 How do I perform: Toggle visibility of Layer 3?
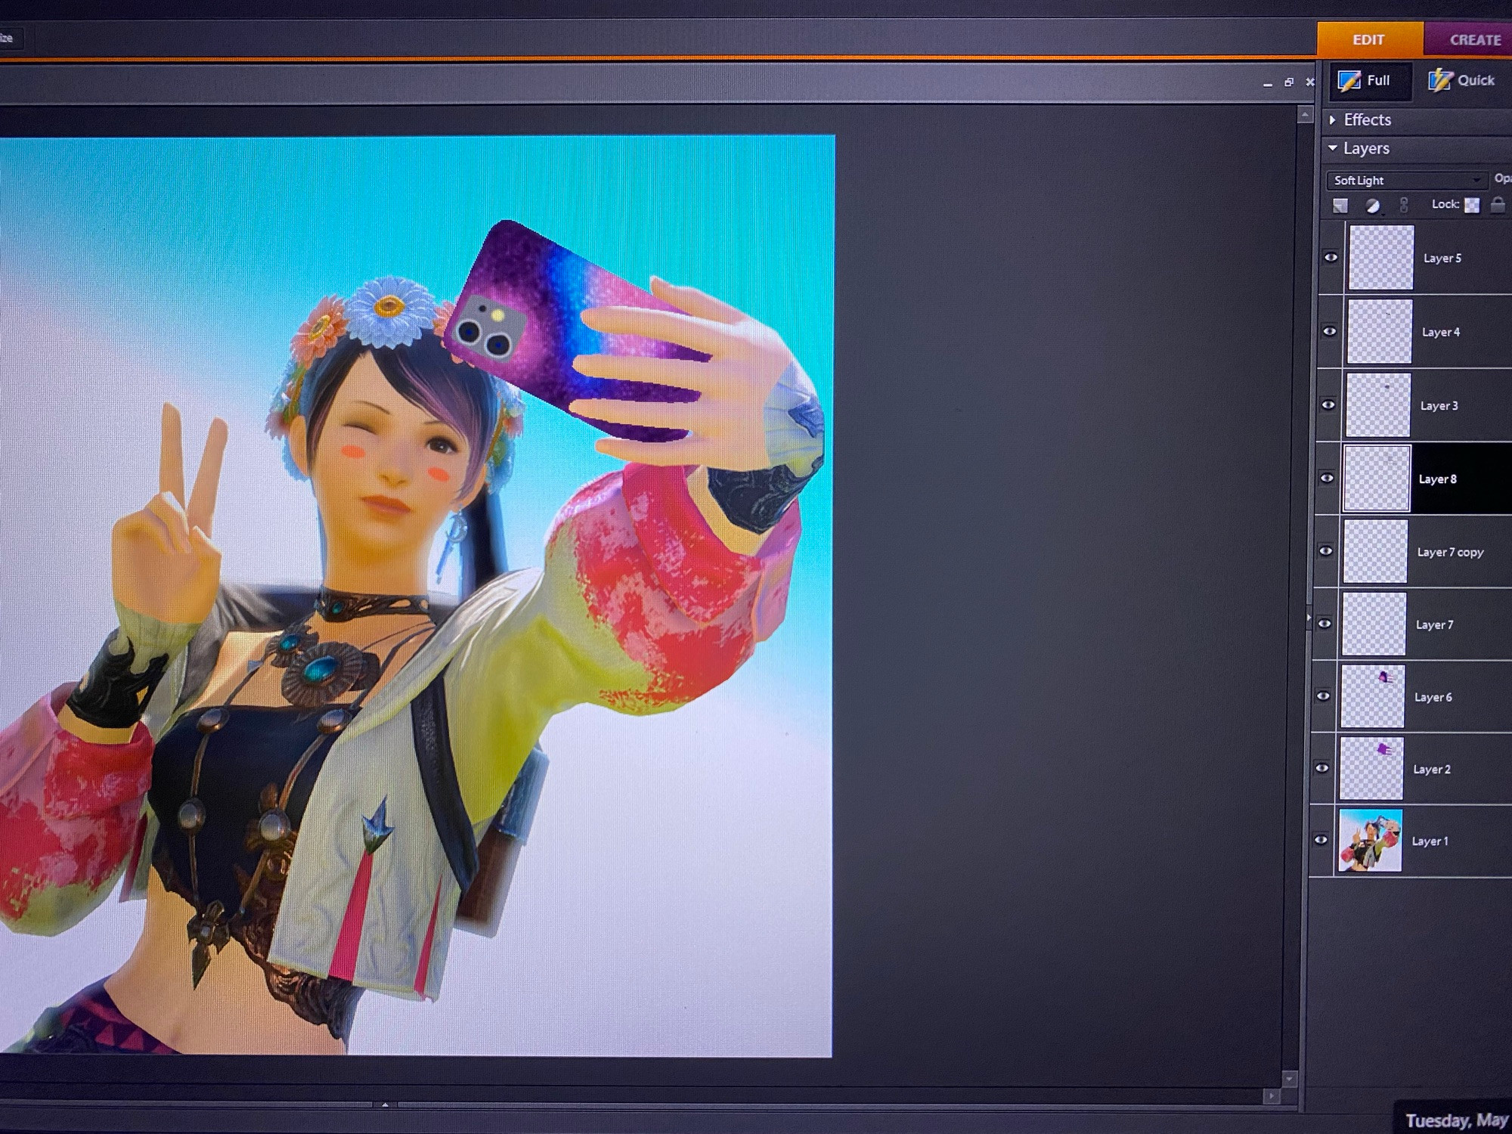1328,405
